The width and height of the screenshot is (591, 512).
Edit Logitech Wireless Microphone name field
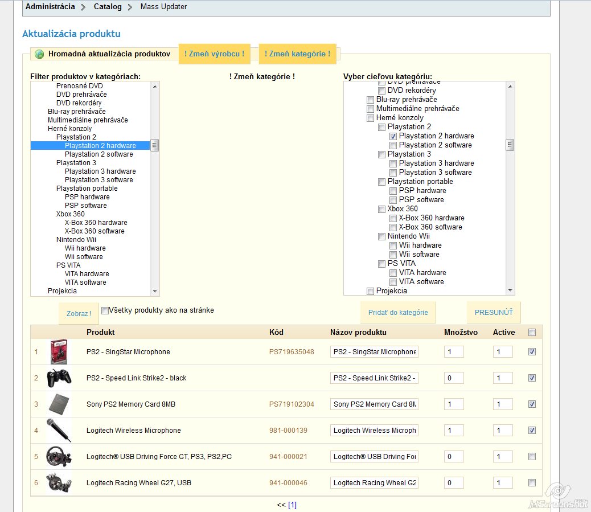click(x=374, y=430)
